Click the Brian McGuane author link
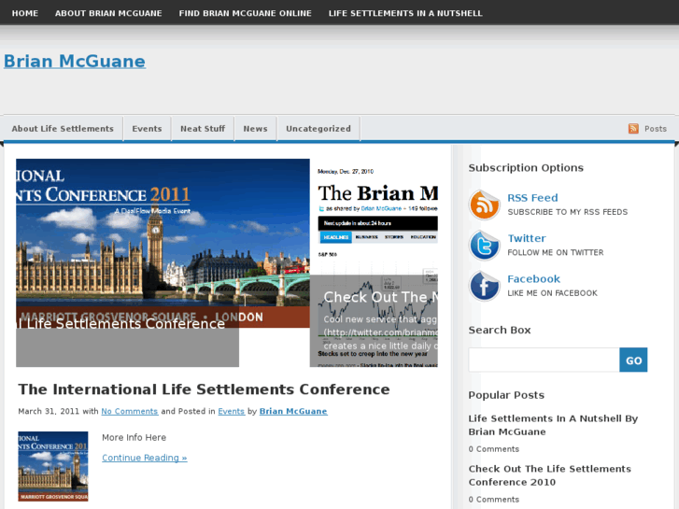This screenshot has width=679, height=509. point(293,411)
